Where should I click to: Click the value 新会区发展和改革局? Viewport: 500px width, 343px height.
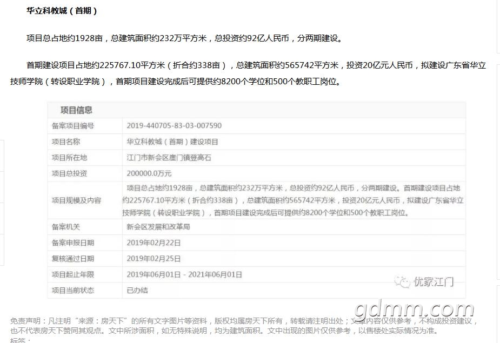158,227
